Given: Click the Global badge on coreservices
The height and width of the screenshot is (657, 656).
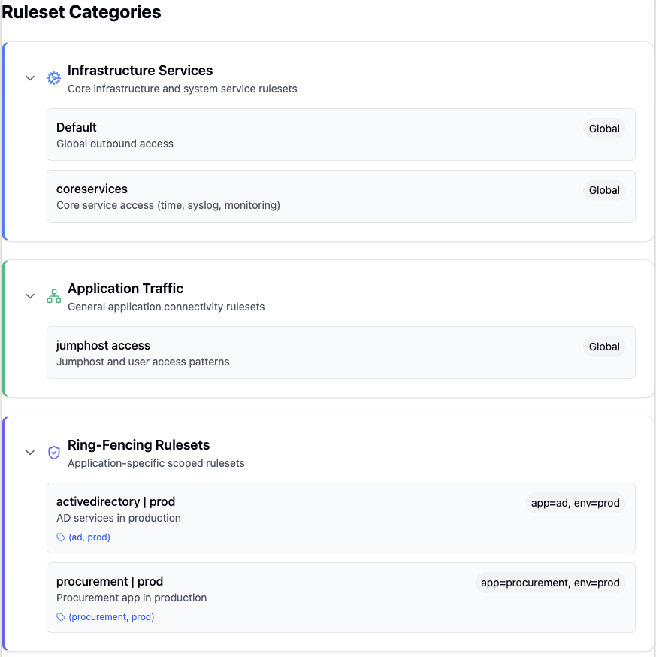Looking at the screenshot, I should click(604, 190).
